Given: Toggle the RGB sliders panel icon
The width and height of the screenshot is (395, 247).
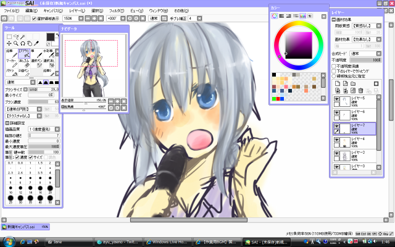Looking at the screenshot, I should click(281, 16).
